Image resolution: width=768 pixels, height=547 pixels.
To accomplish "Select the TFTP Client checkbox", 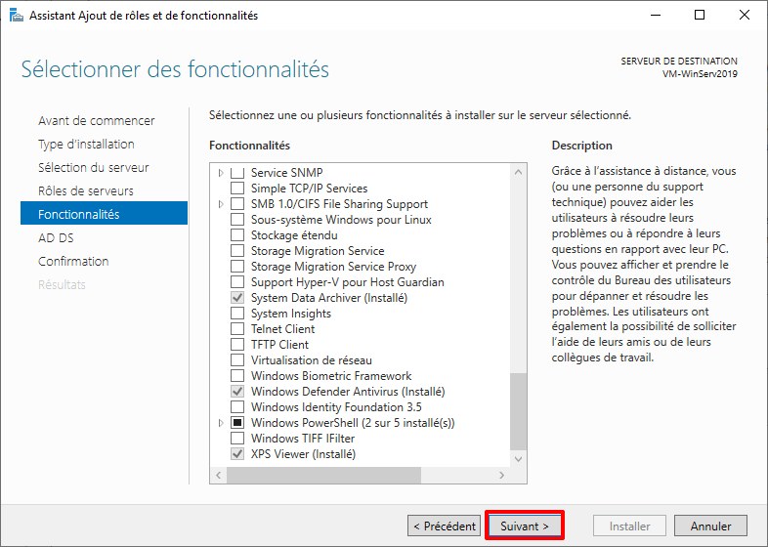I will click(236, 345).
